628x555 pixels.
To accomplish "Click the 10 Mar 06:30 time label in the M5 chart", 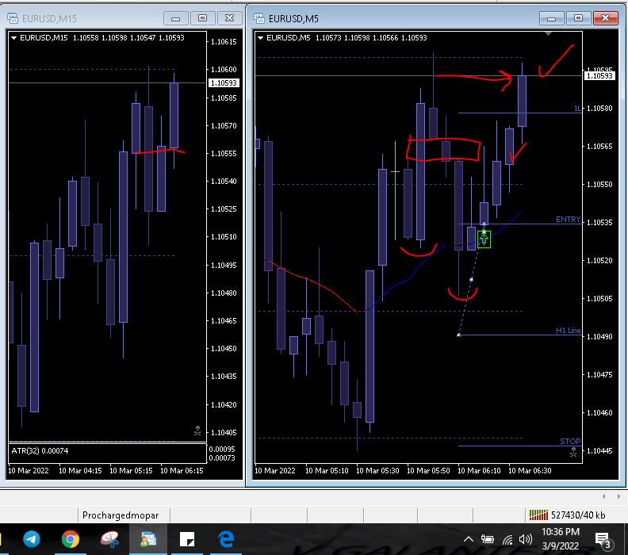I will 530,470.
